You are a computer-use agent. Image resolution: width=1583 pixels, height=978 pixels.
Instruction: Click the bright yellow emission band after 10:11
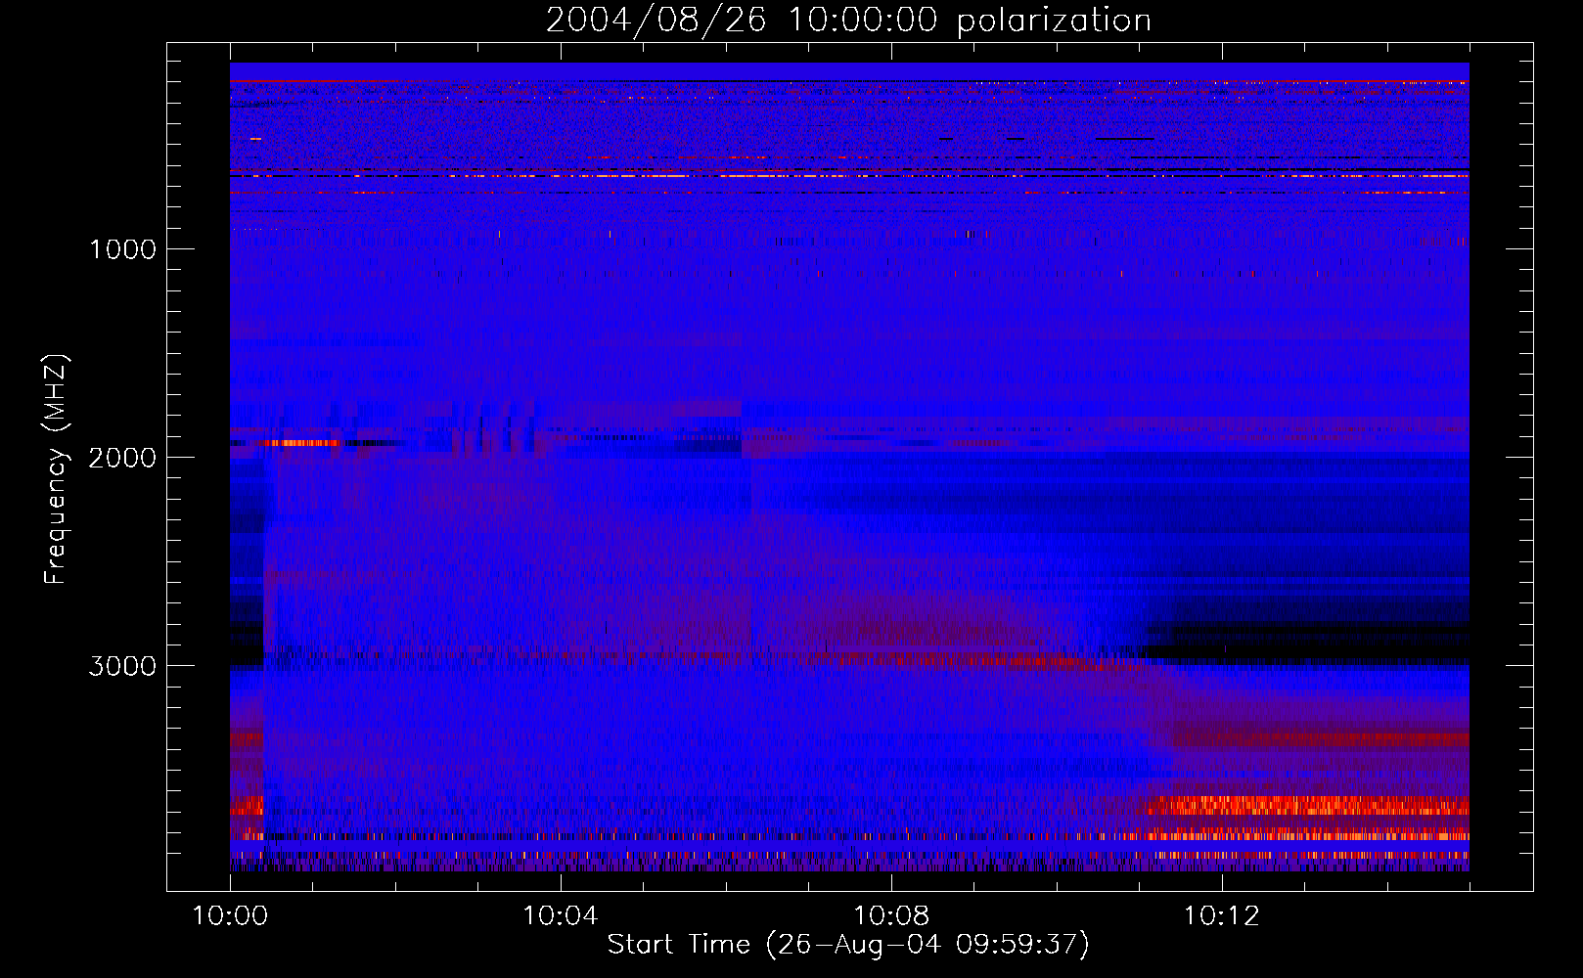click(1308, 806)
